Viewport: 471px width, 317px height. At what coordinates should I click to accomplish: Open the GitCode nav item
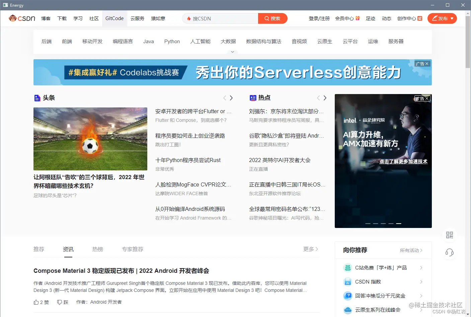114,18
